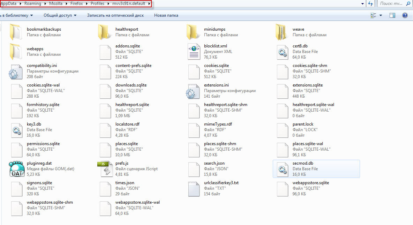Select the pluginreg.dat GOM media icon

click(x=17, y=168)
